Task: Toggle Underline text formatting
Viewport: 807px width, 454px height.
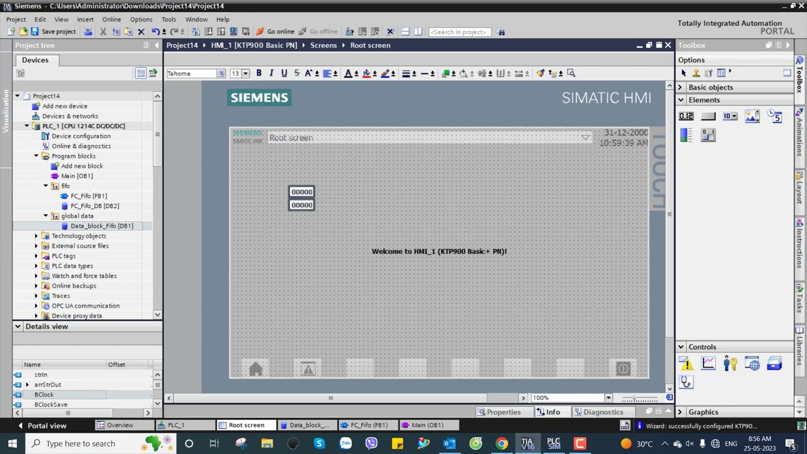Action: point(284,73)
